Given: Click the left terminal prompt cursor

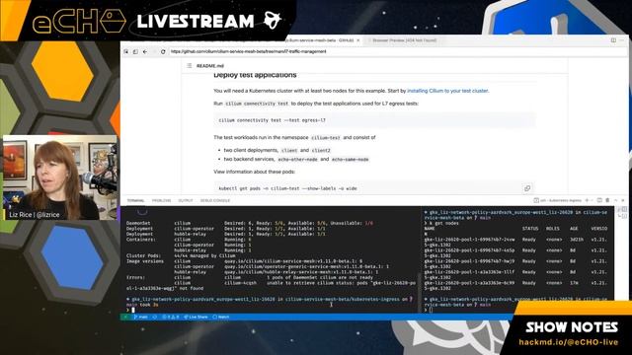Looking at the screenshot, I should point(133,310).
